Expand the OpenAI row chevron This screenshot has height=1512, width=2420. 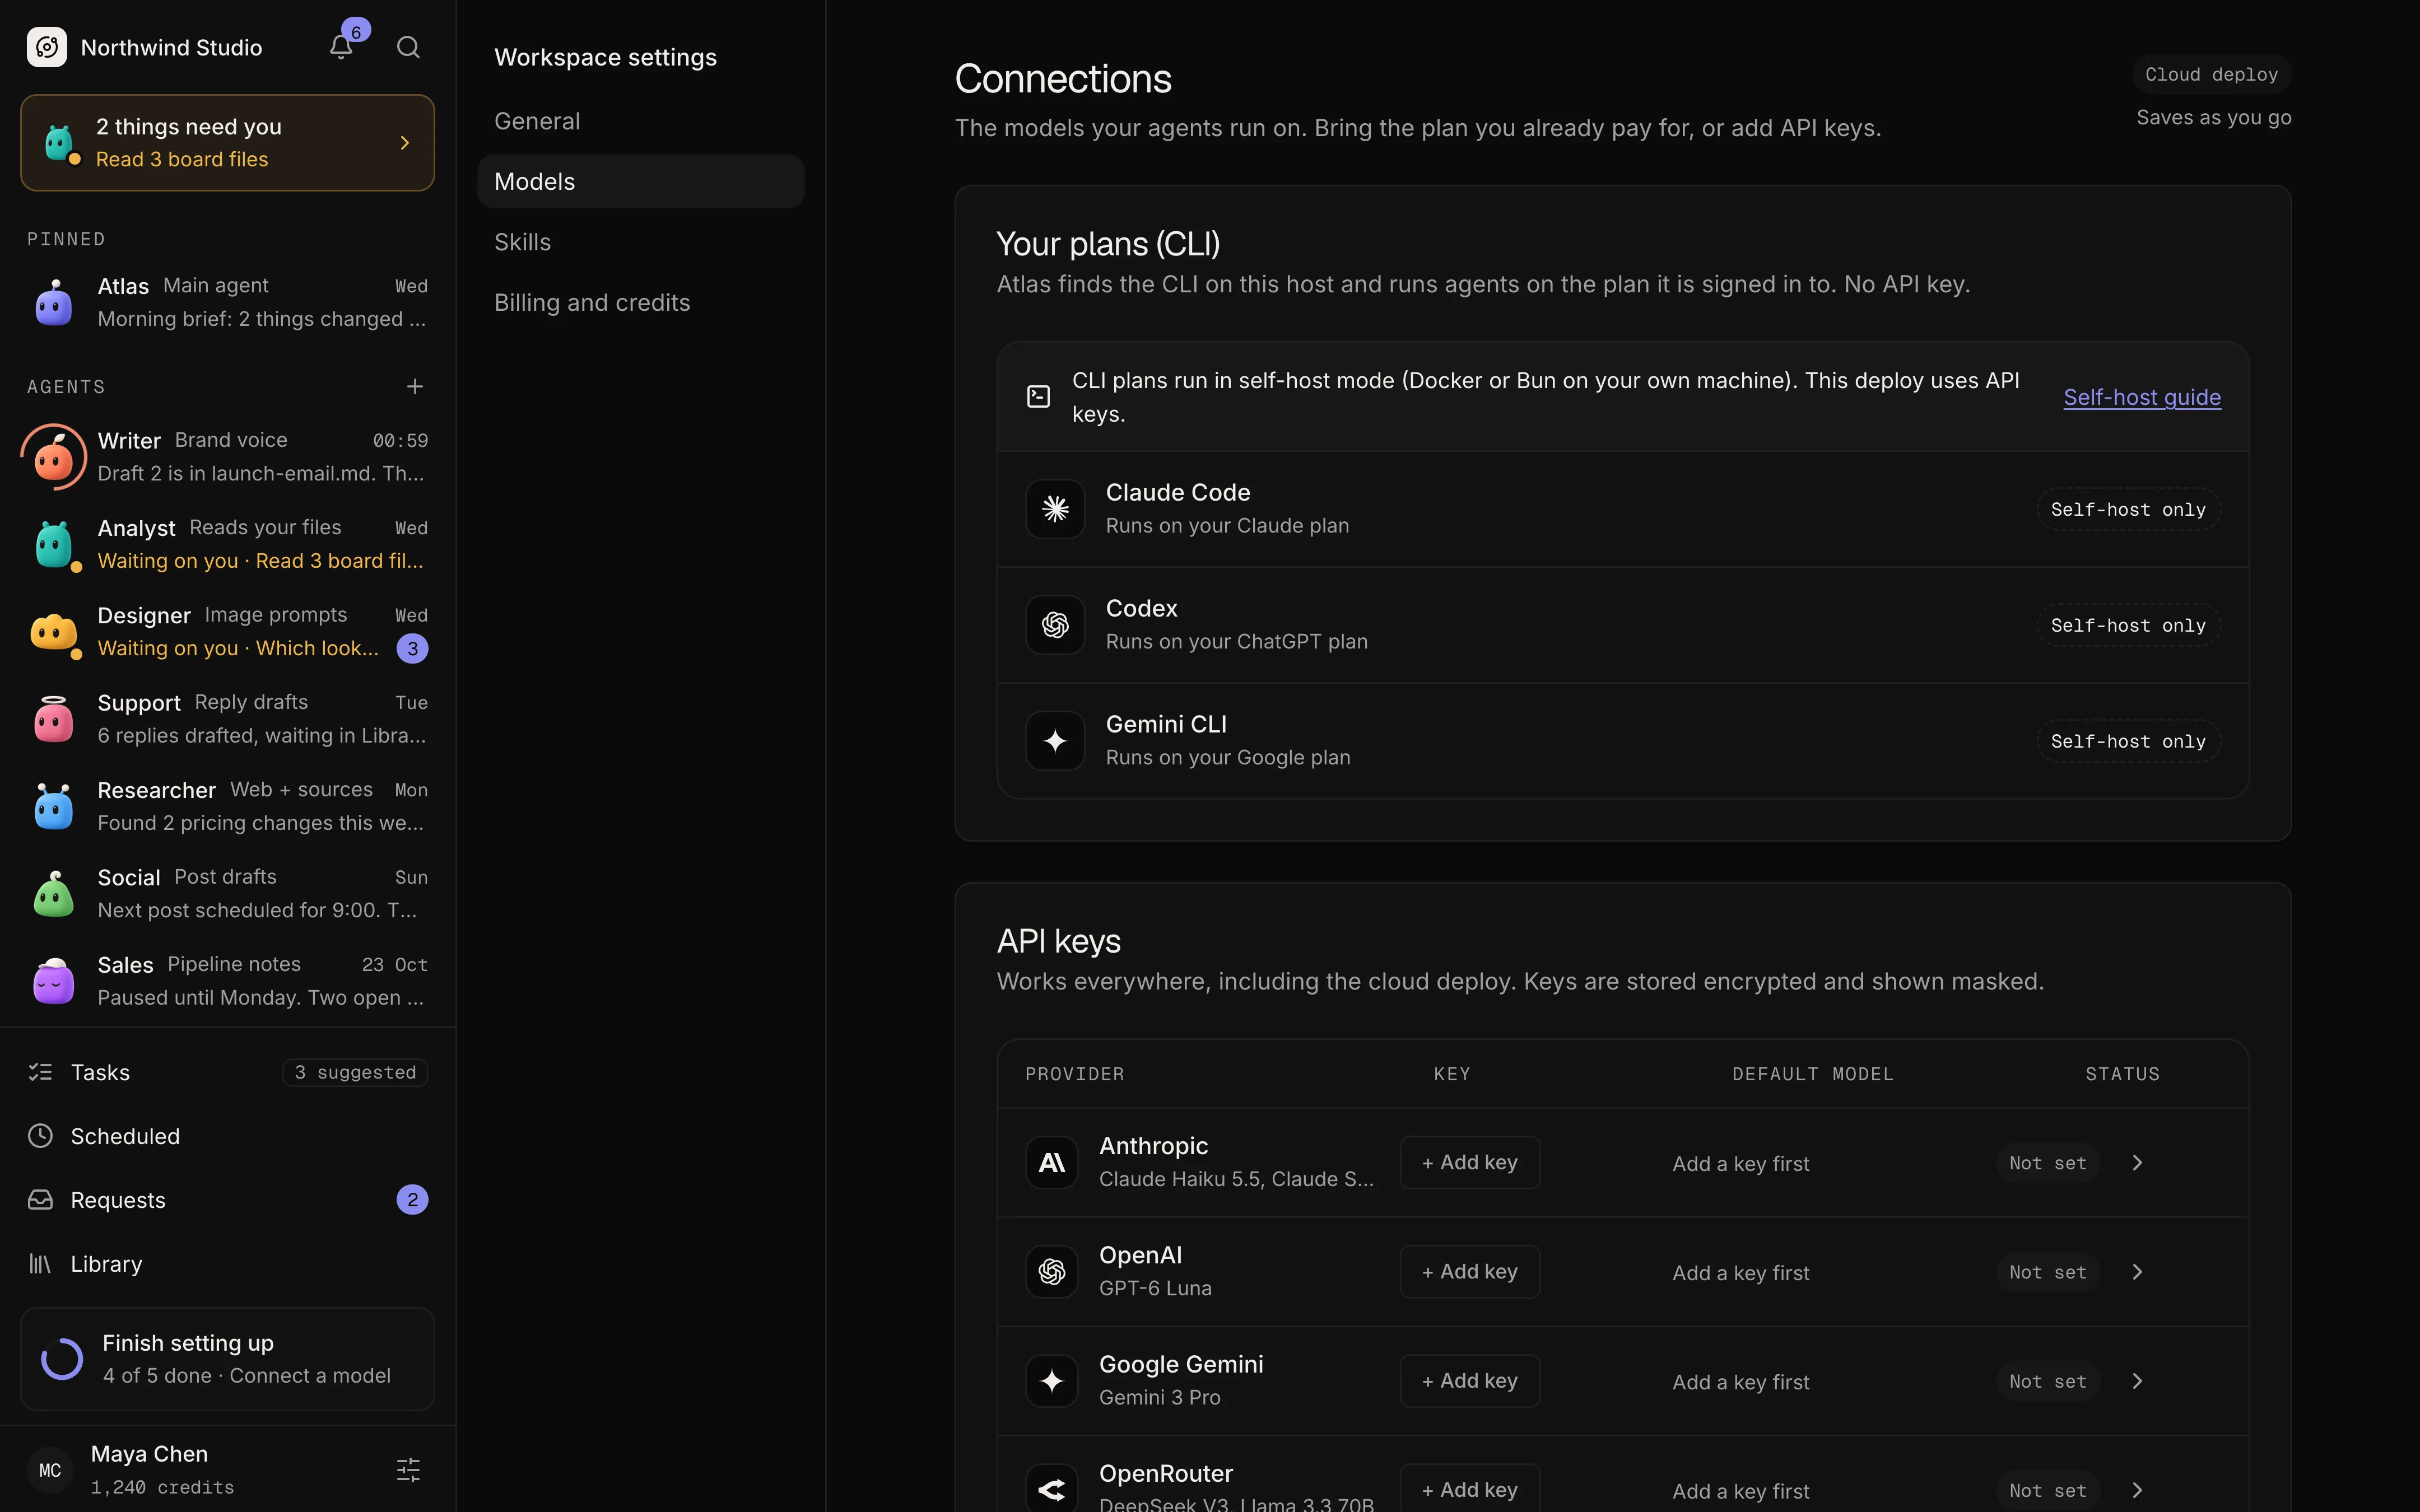point(2137,1272)
